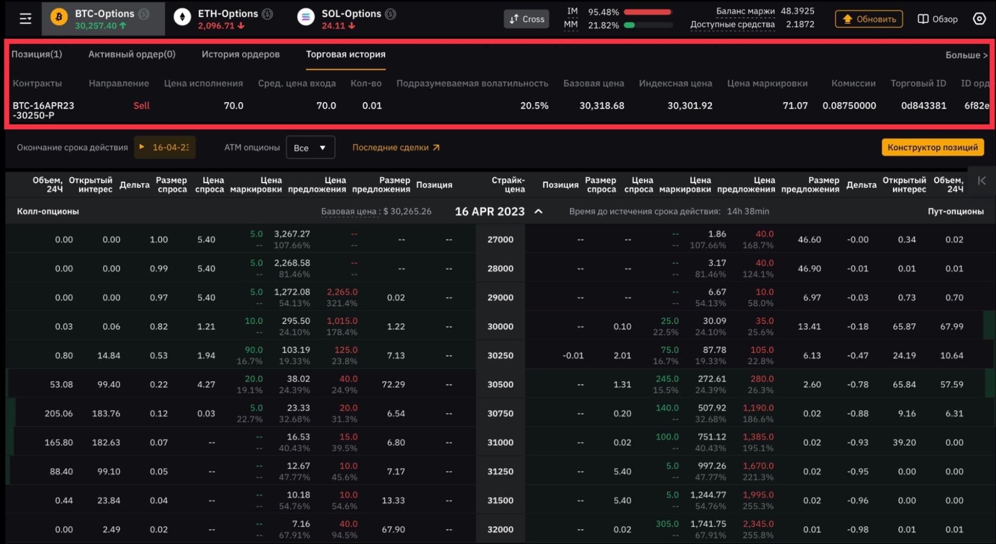Viewport: 996px width, 544px height.
Task: Click the upload arrow icon on Обновить
Action: pos(847,19)
